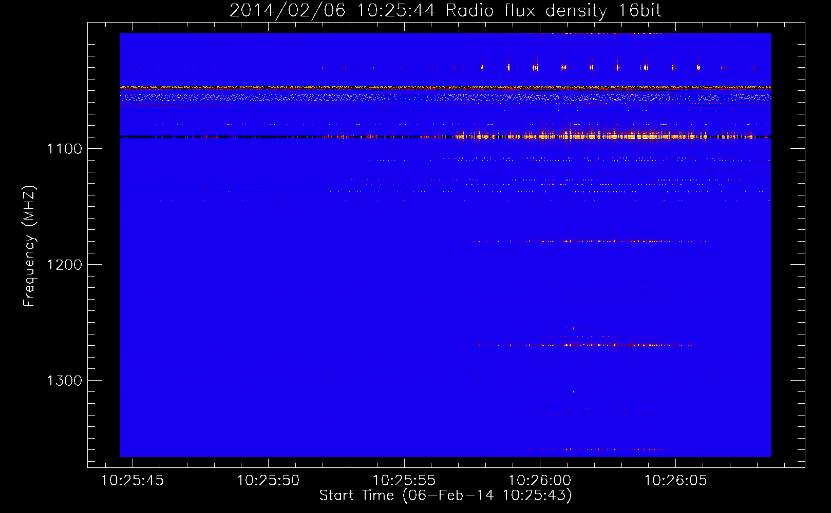Click the 1200 frequency tick label
Viewport: 831px width, 513px height.
64,265
